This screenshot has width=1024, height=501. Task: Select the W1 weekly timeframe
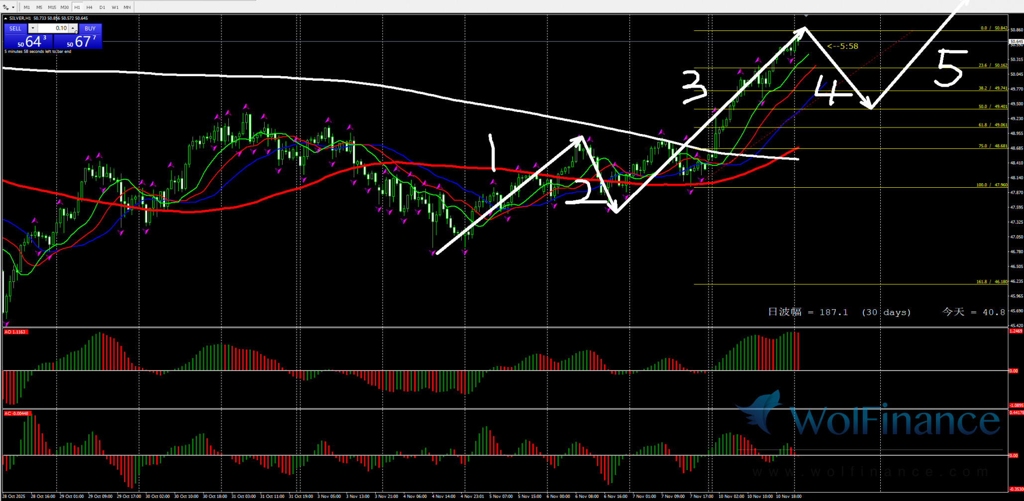click(115, 7)
